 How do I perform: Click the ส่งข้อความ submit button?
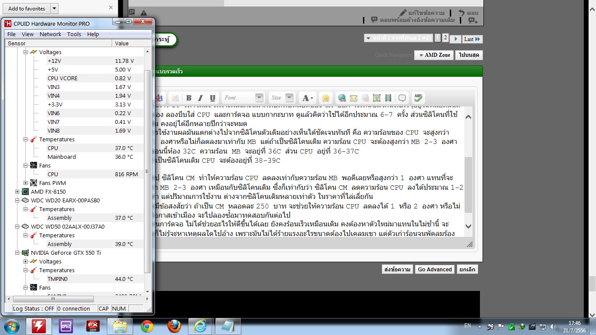[x=397, y=269]
